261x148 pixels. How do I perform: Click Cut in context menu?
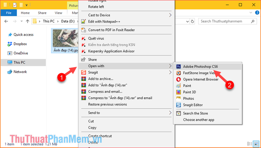126,121
